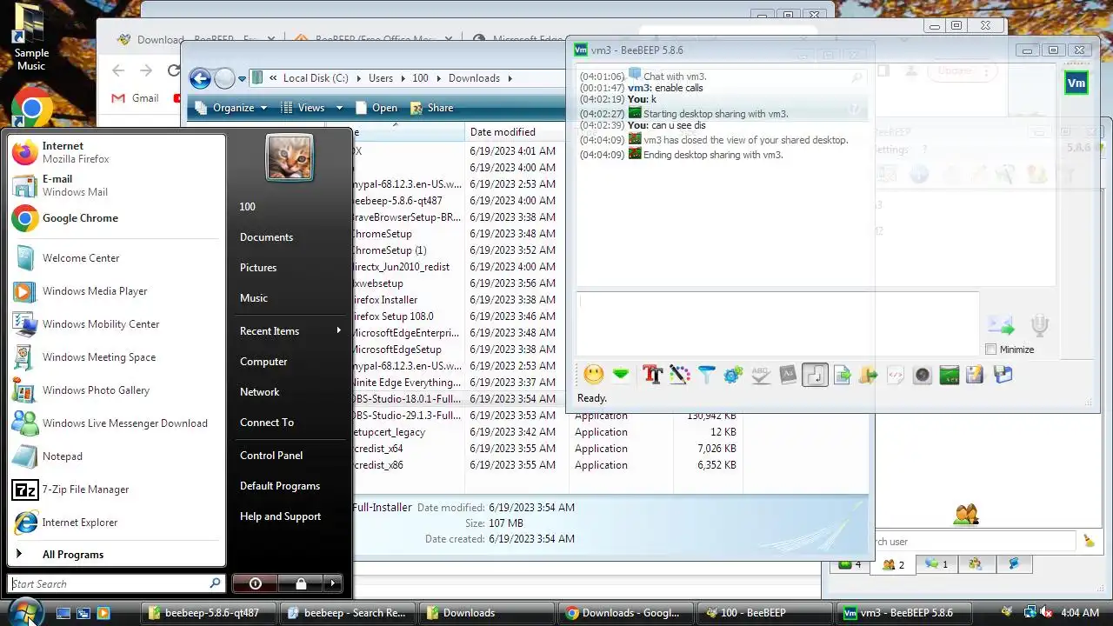
Task: Open chat settings blue gears icon
Action: click(x=733, y=375)
